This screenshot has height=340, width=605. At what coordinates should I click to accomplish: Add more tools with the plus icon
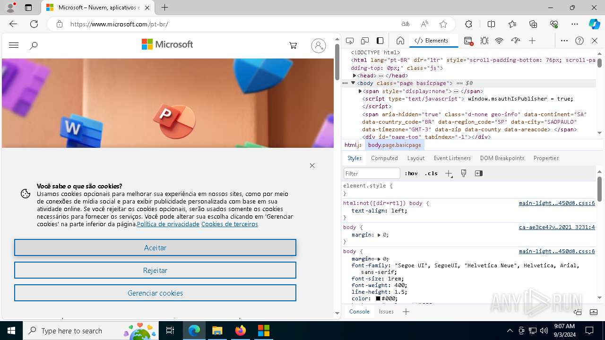(x=532, y=41)
